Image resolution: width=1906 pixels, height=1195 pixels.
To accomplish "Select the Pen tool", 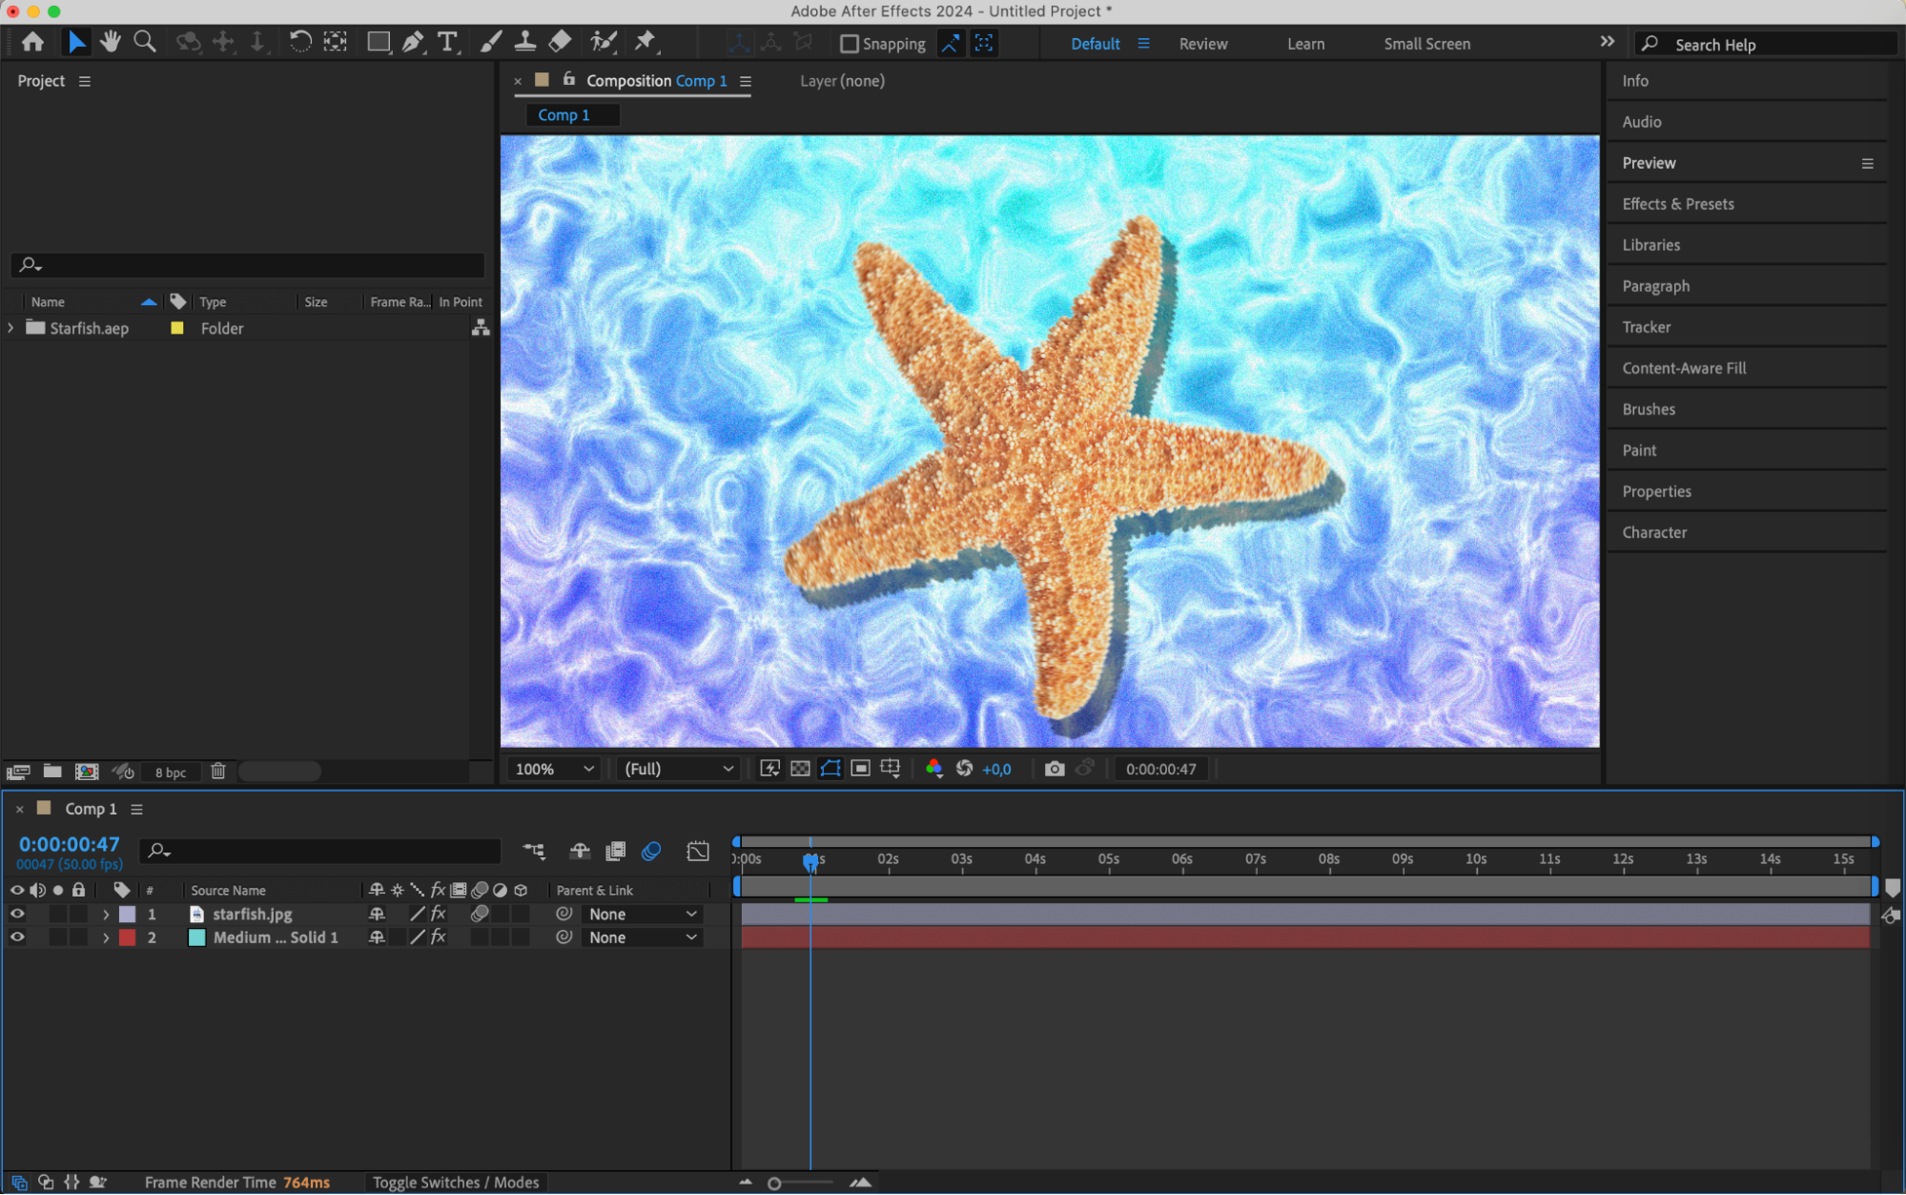I will coord(413,42).
